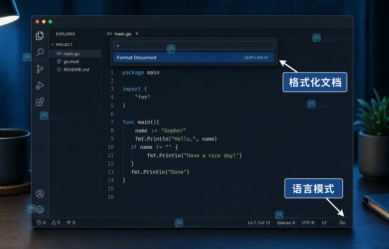This screenshot has width=389, height=249.
Task: Click the Go icon on the main.go tab
Action: click(x=109, y=34)
